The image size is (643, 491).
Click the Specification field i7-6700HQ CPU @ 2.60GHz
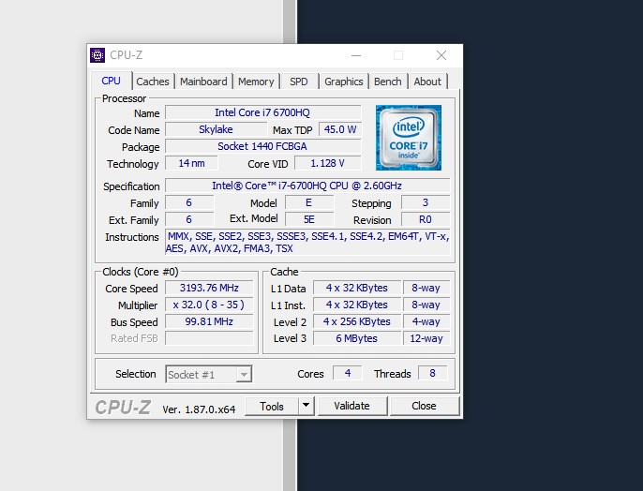[307, 186]
